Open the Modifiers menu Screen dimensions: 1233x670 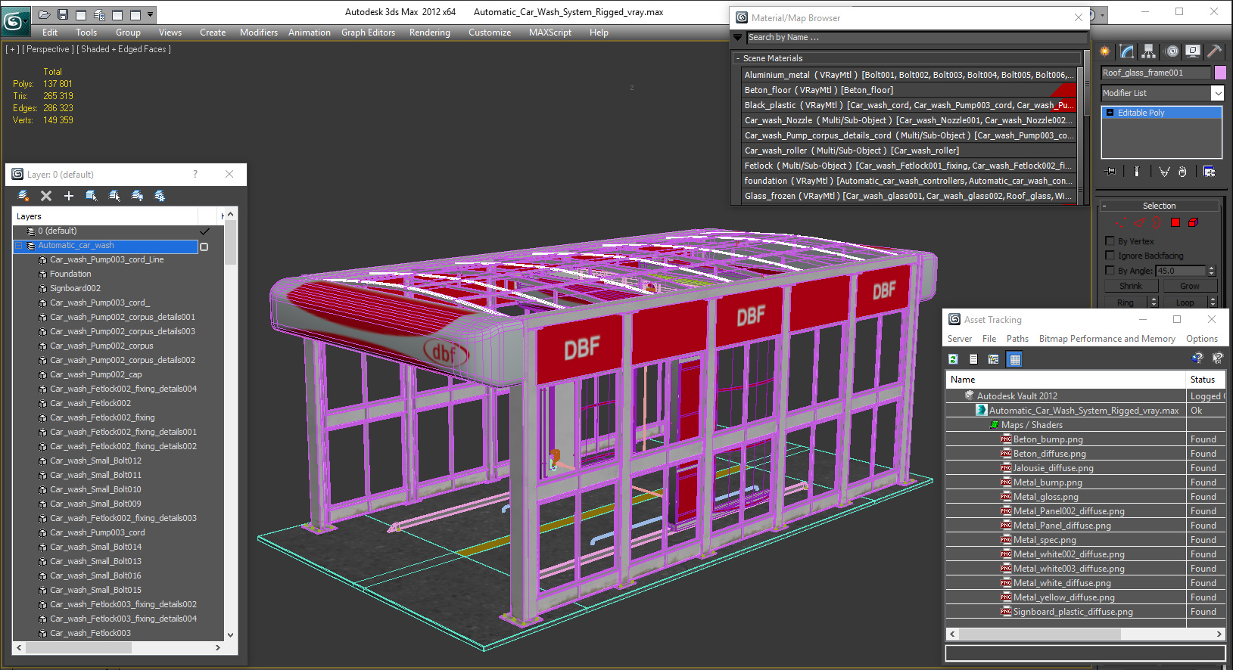[x=259, y=33]
